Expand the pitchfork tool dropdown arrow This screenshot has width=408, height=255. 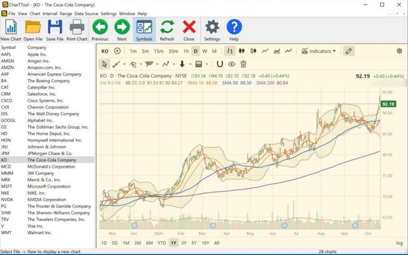pos(157,64)
